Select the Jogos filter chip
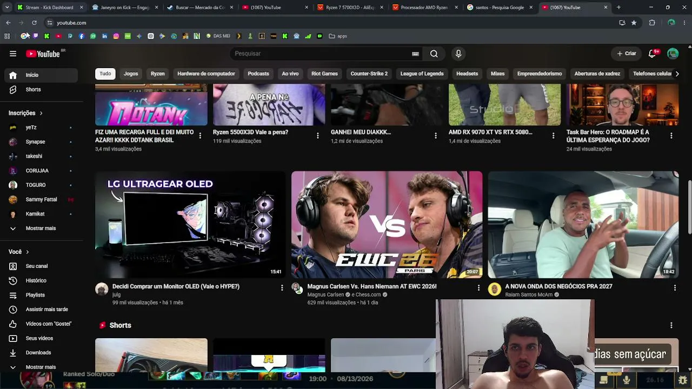Screen dimensions: 692x389 point(131,73)
